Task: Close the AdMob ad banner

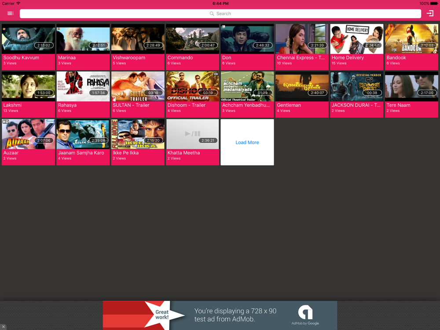Action: point(3,327)
